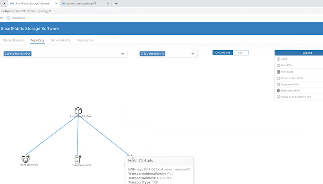Show only ONLINE (4) endpoints
This screenshot has width=323, height=184.
pyautogui.click(x=222, y=53)
